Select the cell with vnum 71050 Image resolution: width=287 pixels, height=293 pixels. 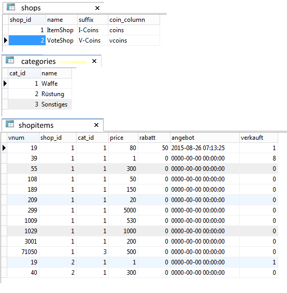coord(23,252)
